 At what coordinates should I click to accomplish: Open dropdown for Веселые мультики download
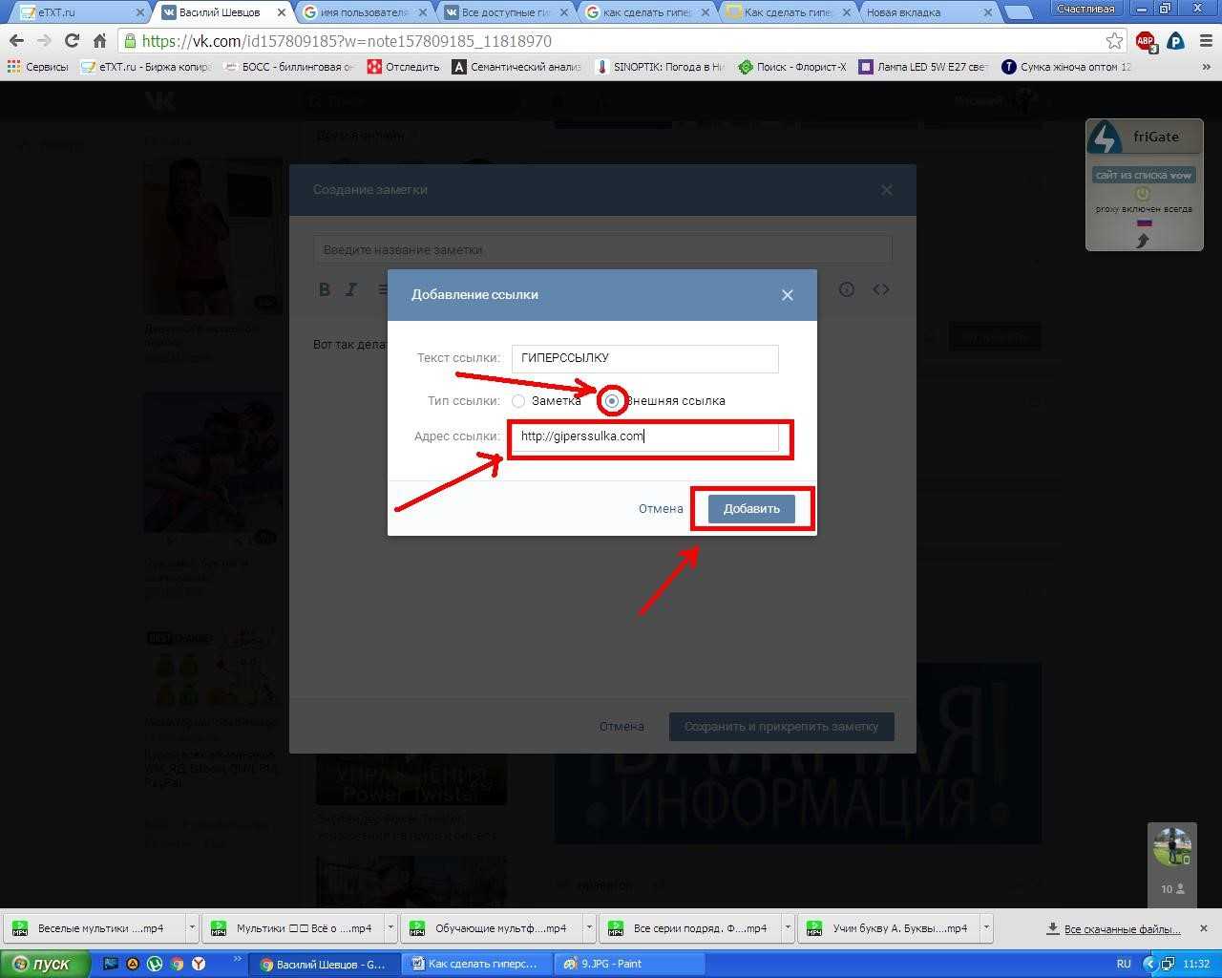[x=192, y=927]
